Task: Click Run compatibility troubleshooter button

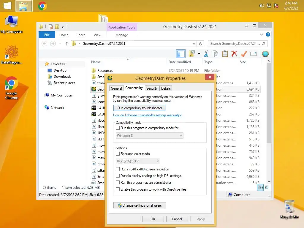Action: tap(140, 108)
